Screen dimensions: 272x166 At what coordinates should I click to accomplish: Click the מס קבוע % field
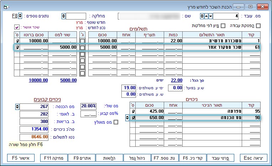pyautogui.click(x=88, y=114)
